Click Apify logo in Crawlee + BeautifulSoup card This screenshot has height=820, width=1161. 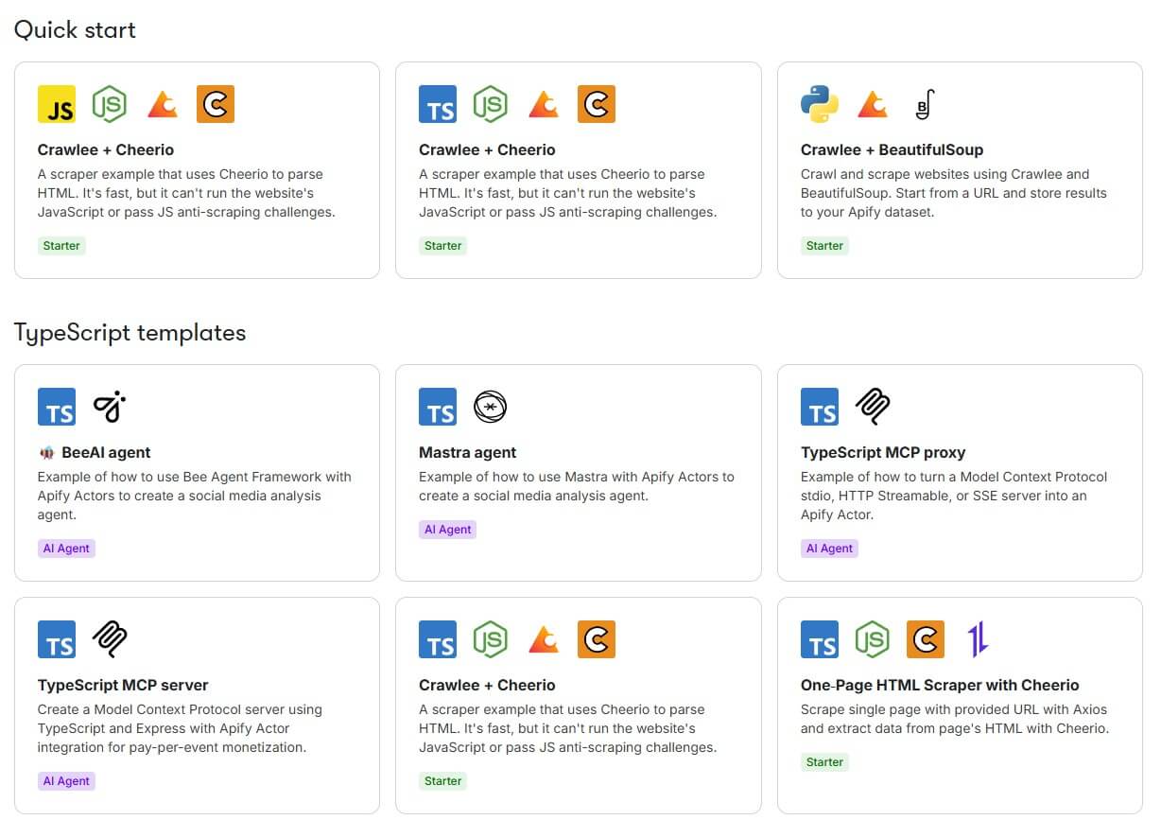click(873, 104)
